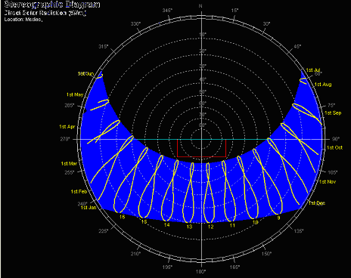Click the "255°" azimuth label
The height and width of the screenshot is (278, 351).
pyautogui.click(x=70, y=172)
